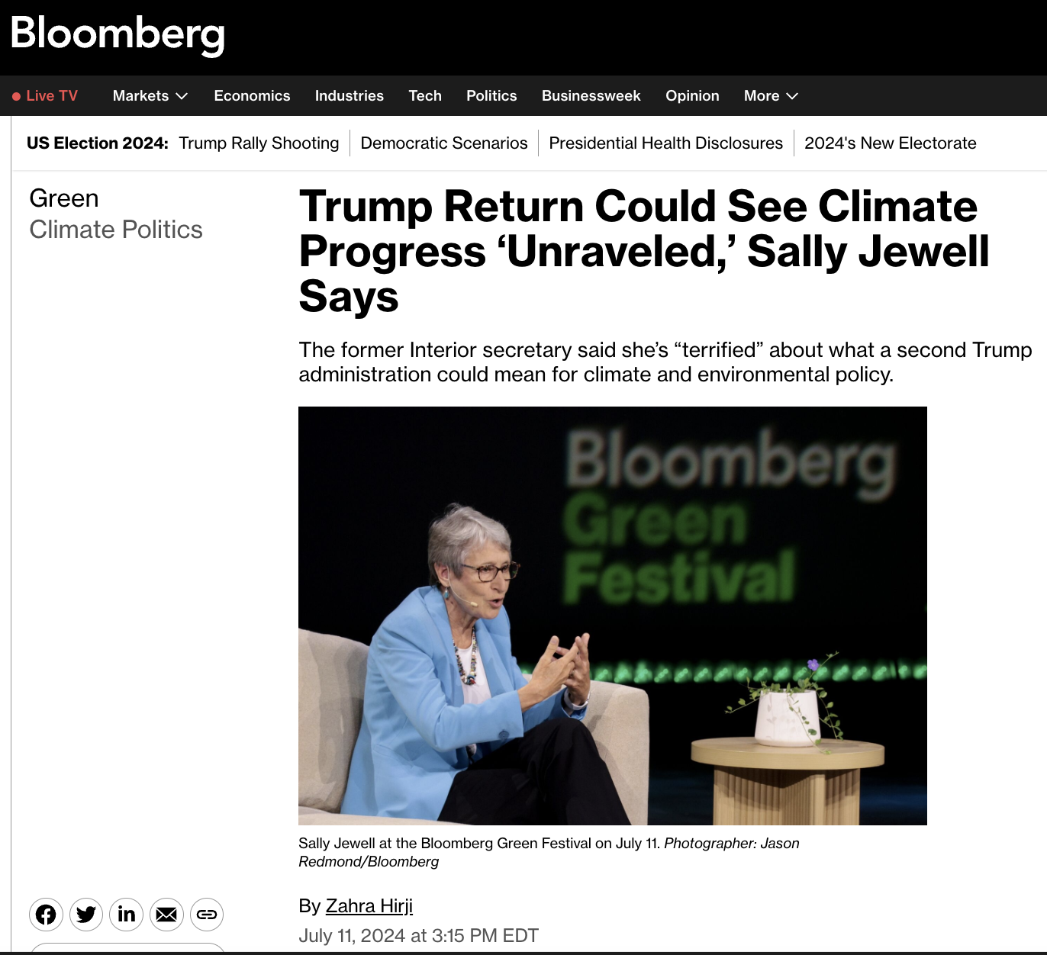Screen dimensions: 1047x955
Task: Open author Zahra Hirji's page
Action: click(369, 906)
